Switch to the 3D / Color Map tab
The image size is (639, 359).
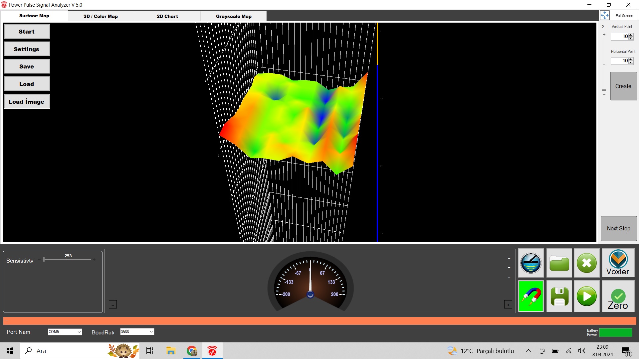click(101, 16)
